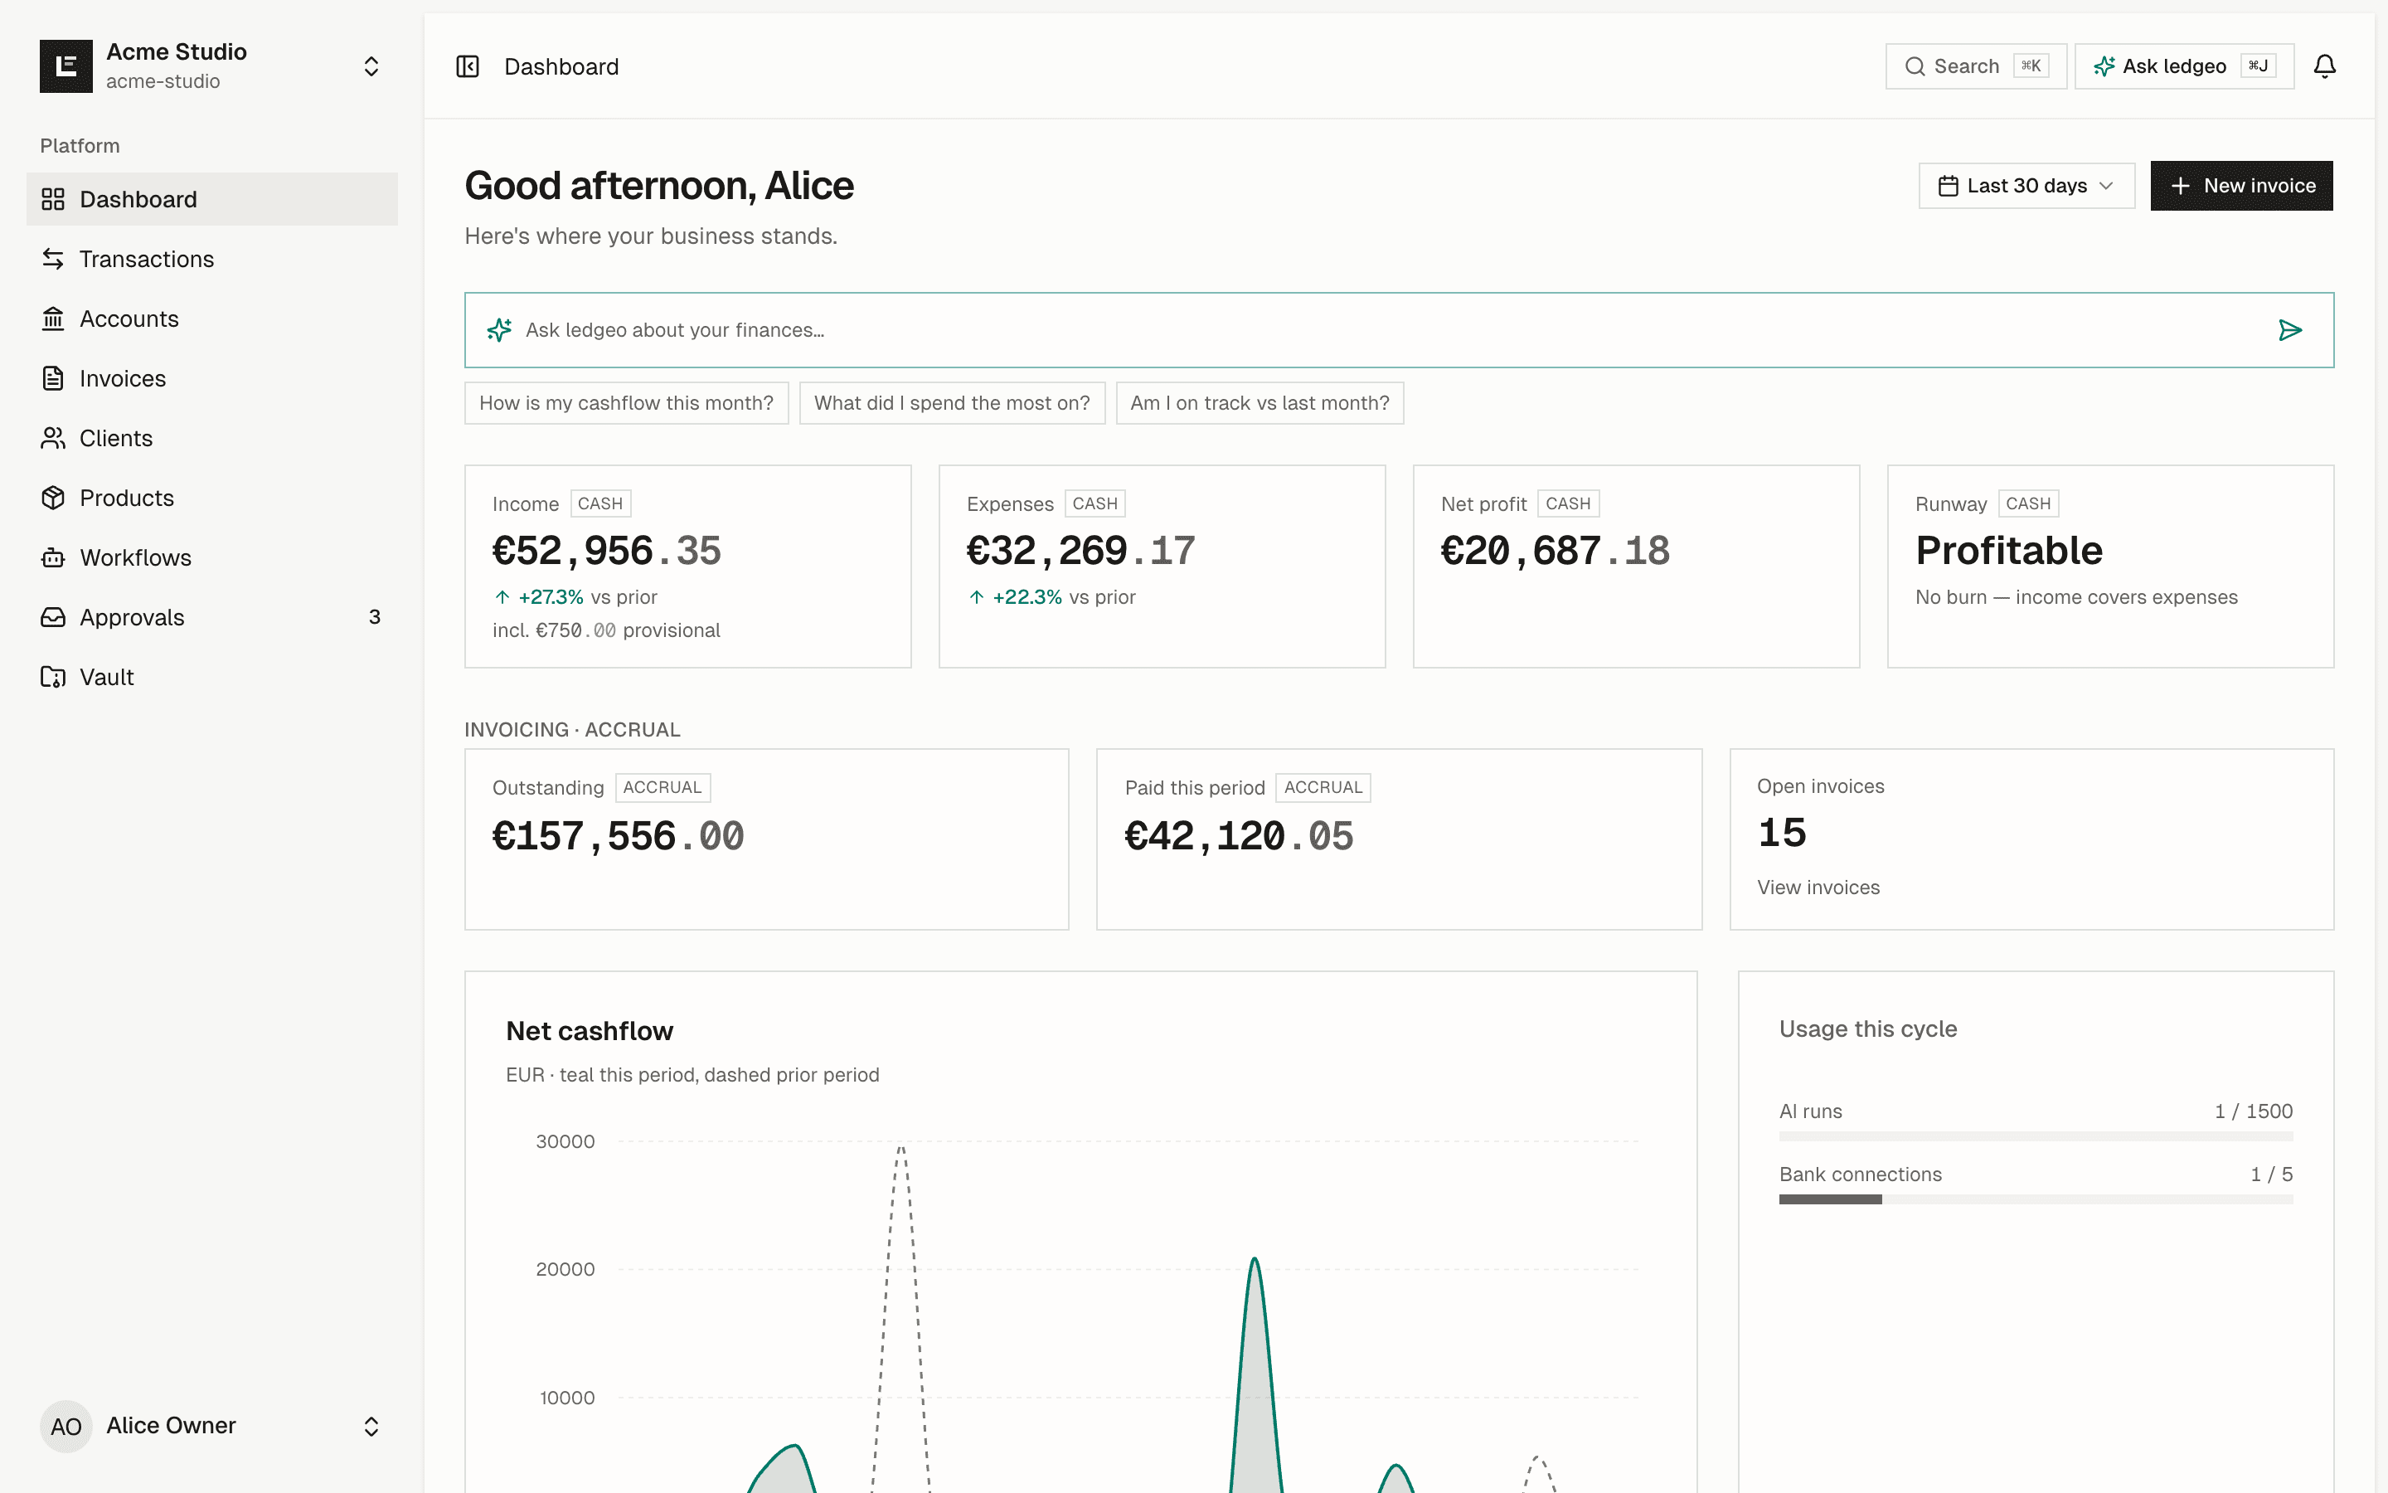Click the Bank connections 1 / 5 value
Image resolution: width=2388 pixels, height=1493 pixels.
(x=2272, y=1175)
